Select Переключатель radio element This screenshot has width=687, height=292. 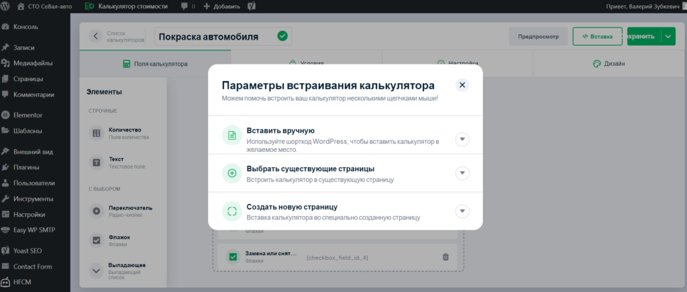123,211
